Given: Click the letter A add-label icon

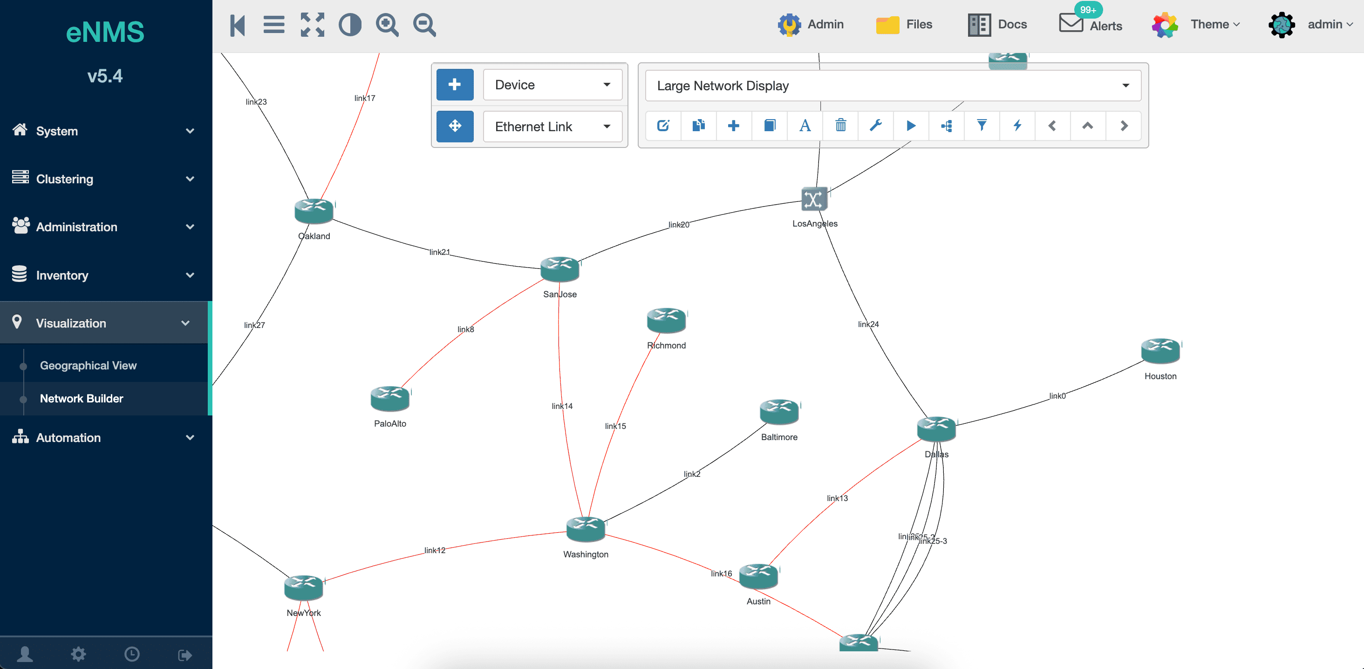Looking at the screenshot, I should coord(805,126).
